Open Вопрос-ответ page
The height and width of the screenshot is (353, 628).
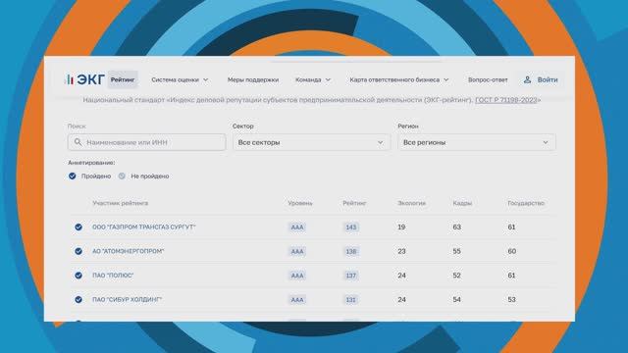488,79
